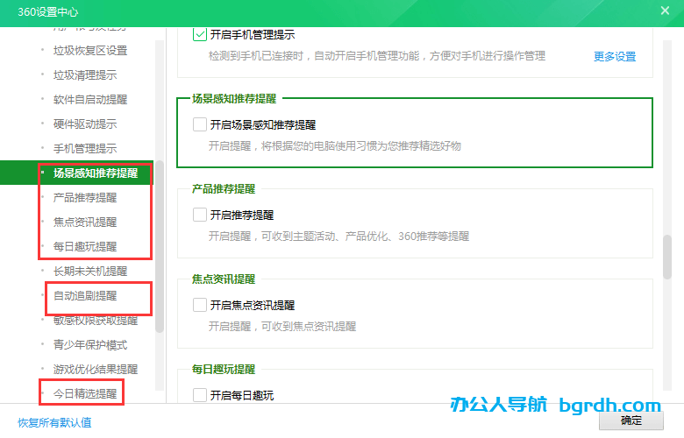Go to 长期未关机提醒 setting
Screen dimensions: 684x438
[90, 271]
